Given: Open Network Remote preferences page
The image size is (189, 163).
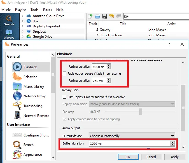Looking at the screenshot, I should [x=31, y=116].
